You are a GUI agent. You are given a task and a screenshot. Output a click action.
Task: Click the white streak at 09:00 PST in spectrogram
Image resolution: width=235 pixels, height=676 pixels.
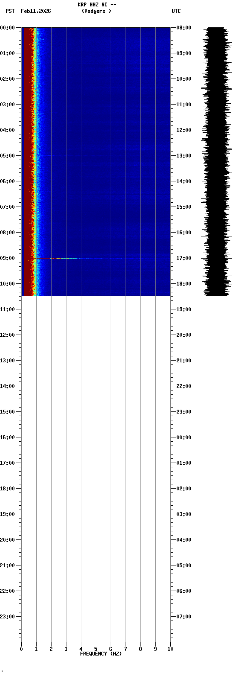click(x=64, y=258)
